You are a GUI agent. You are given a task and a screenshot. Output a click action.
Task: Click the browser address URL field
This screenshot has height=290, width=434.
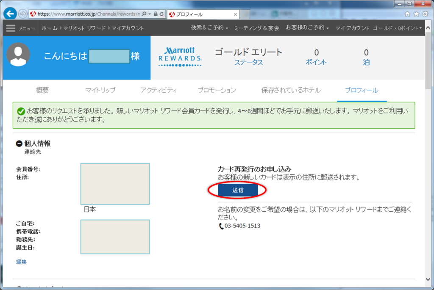[x=88, y=14]
